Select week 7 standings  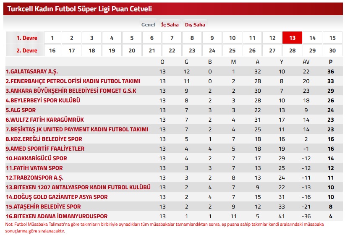172,38
